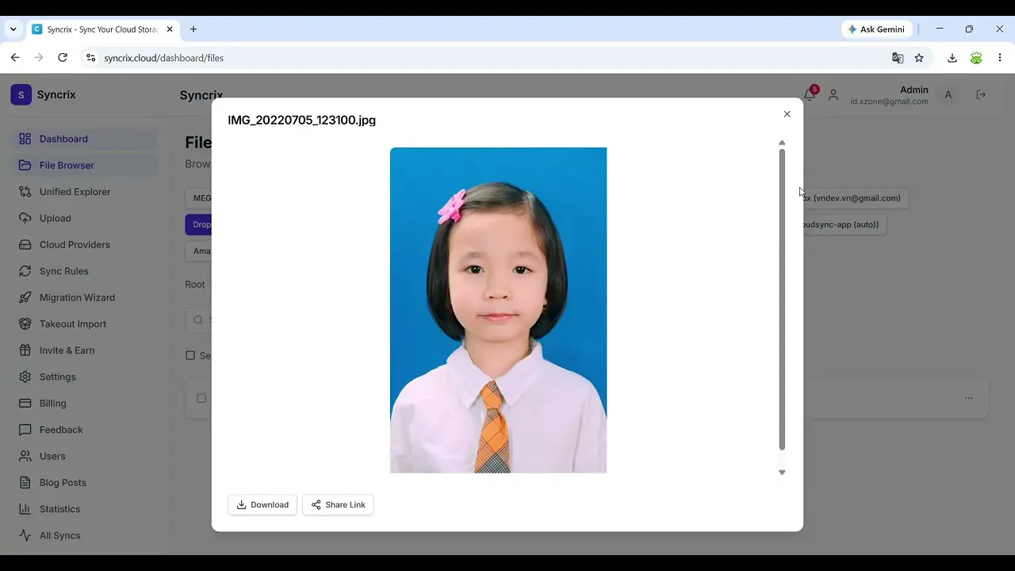Open Cloud Providers page

click(x=84, y=244)
